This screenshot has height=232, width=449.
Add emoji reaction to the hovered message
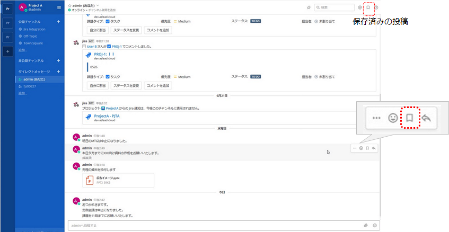pyautogui.click(x=361, y=148)
